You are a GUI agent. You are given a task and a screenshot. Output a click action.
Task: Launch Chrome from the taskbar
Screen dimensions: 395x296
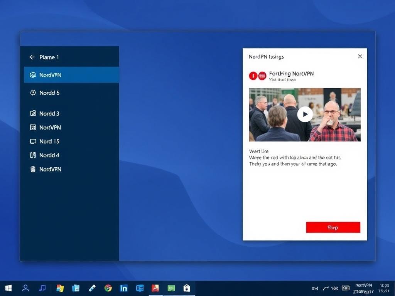[x=108, y=288]
